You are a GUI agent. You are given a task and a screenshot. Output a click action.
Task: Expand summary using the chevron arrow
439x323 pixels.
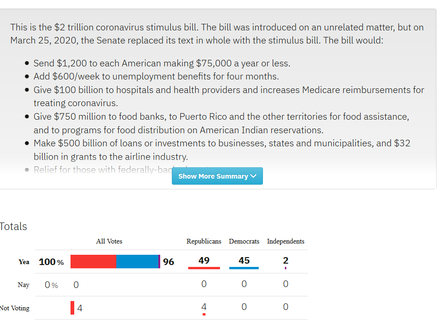tap(254, 176)
